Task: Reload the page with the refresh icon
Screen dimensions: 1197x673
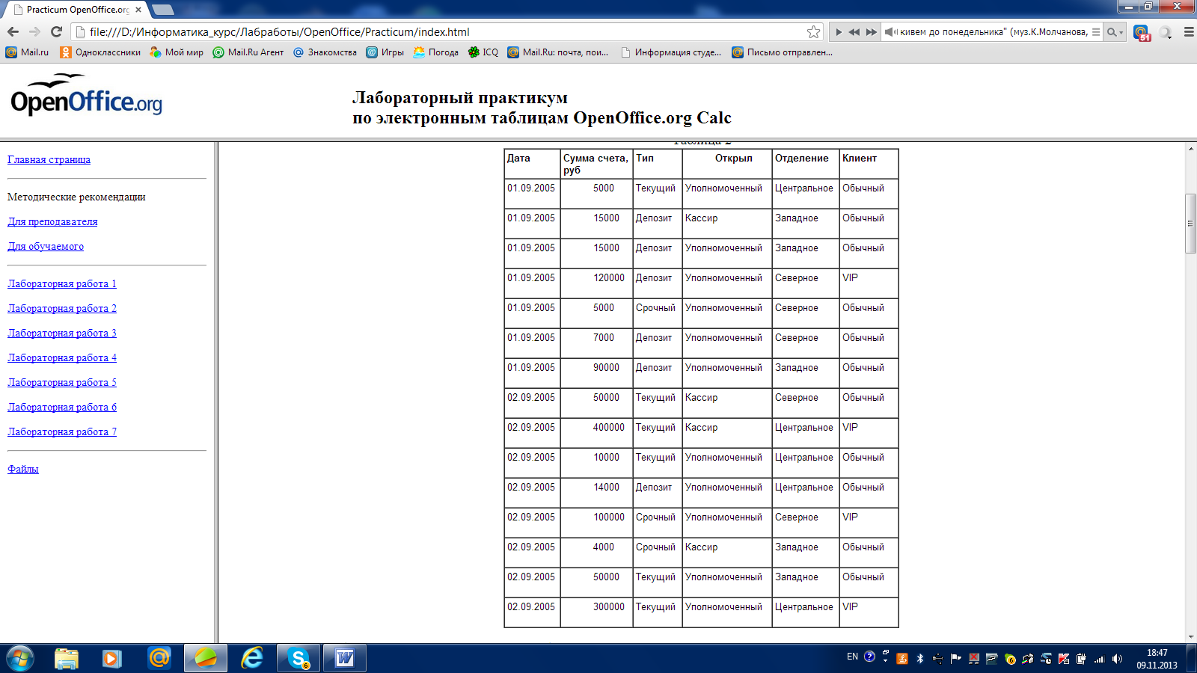Action: [x=56, y=31]
